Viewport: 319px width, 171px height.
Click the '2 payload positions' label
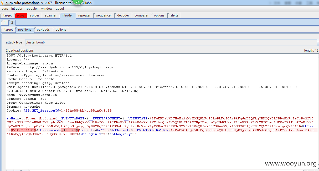(20, 51)
